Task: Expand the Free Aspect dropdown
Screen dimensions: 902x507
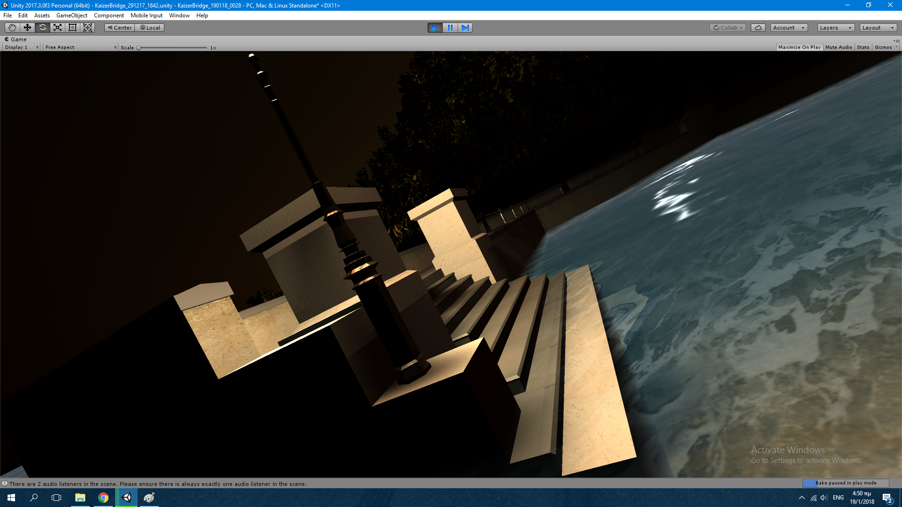Action: click(x=80, y=47)
